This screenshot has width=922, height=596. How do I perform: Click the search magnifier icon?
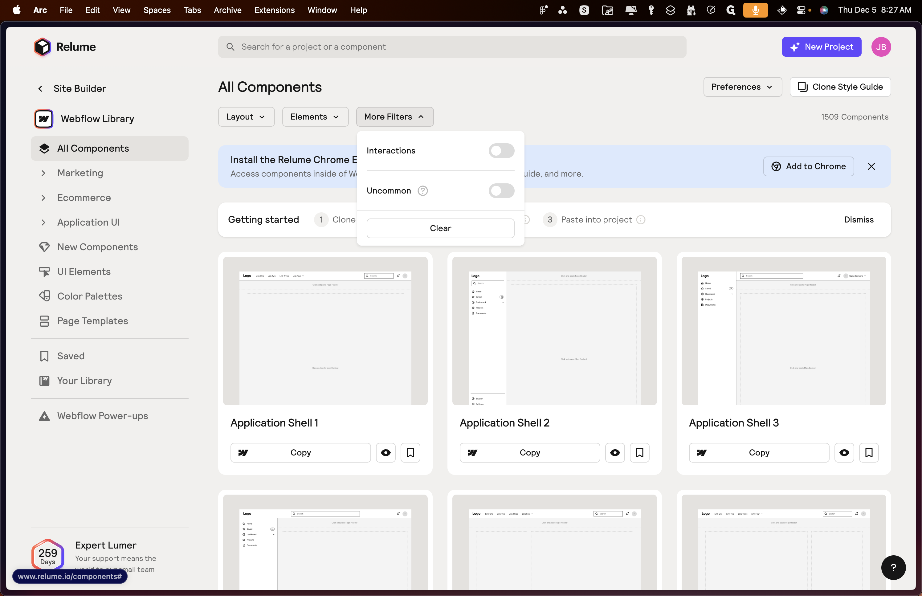pyautogui.click(x=230, y=47)
